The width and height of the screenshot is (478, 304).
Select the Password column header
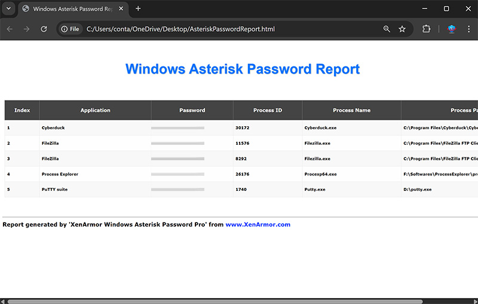pos(192,110)
